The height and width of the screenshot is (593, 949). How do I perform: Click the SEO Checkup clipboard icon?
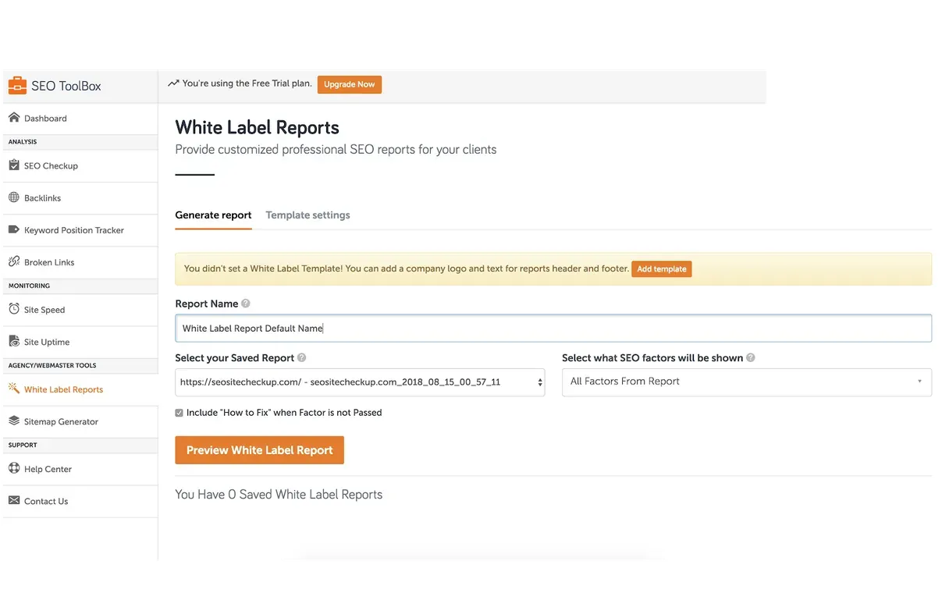click(x=14, y=165)
